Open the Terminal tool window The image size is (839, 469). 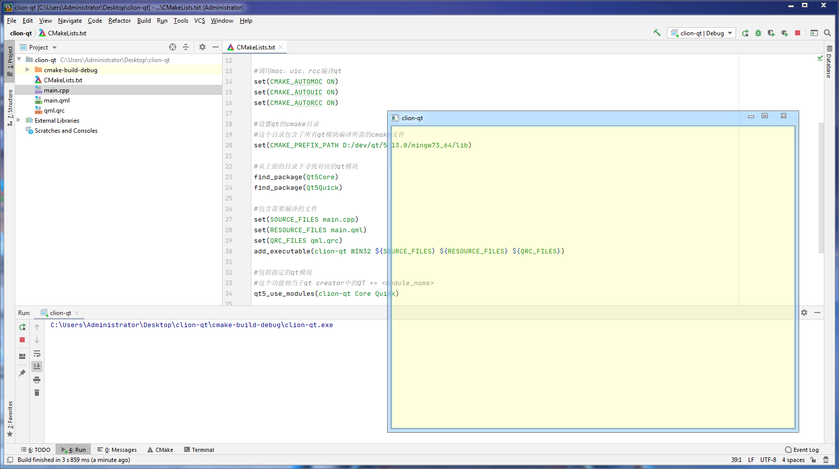199,450
